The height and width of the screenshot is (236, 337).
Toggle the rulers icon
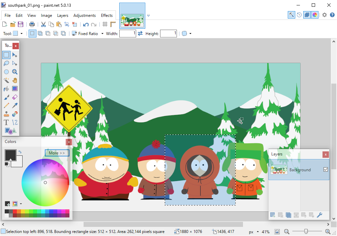[113, 24]
